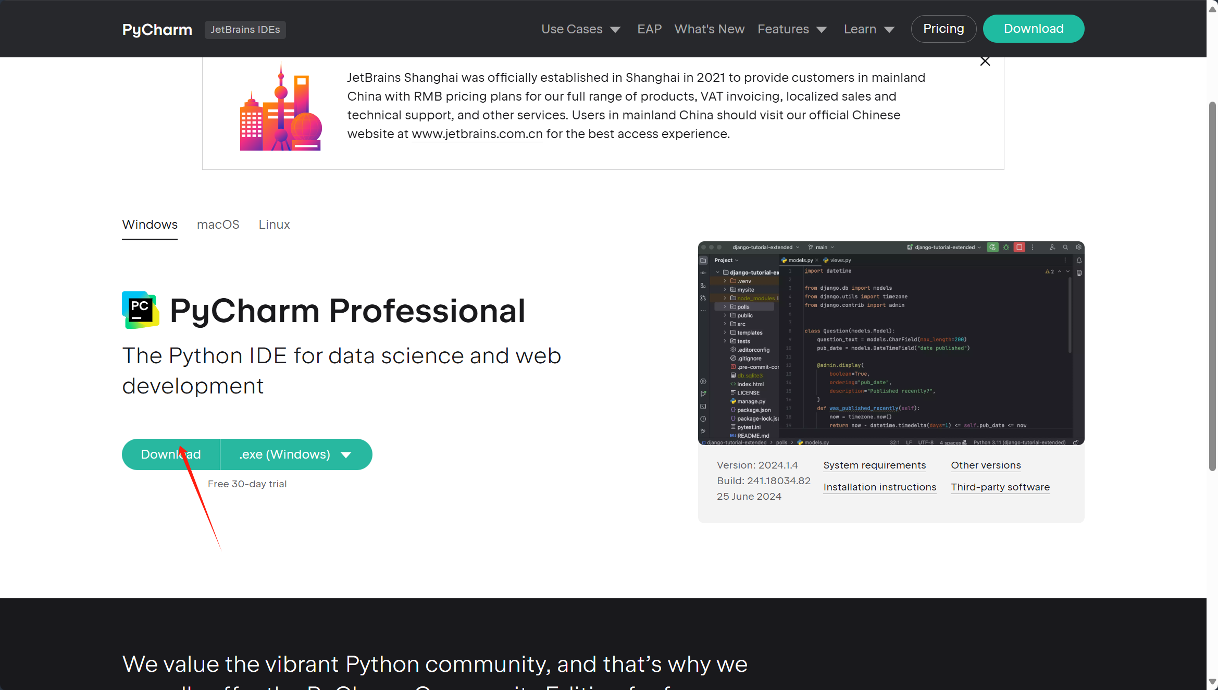Click the Download button for PyCharm Professional
Screen dimensions: 1218x690
(x=171, y=454)
